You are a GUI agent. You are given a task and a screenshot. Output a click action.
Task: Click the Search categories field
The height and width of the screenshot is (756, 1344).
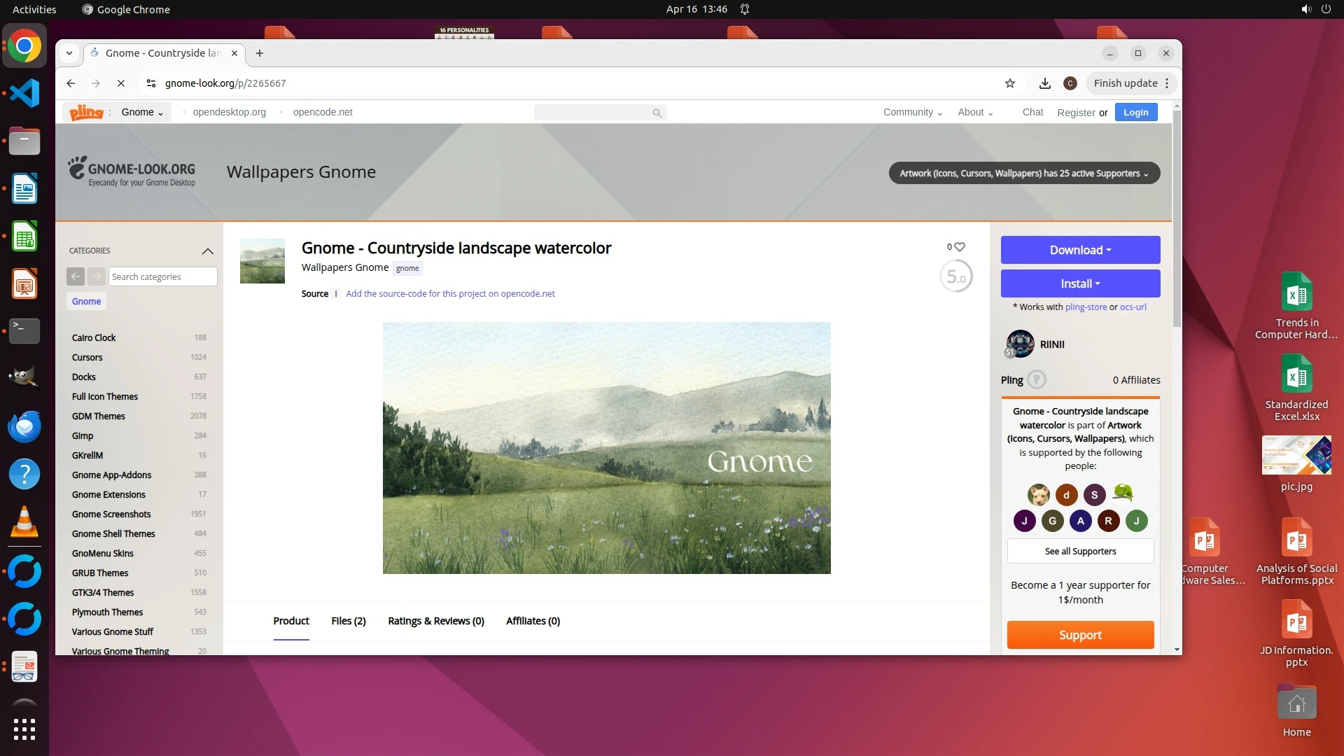point(162,276)
